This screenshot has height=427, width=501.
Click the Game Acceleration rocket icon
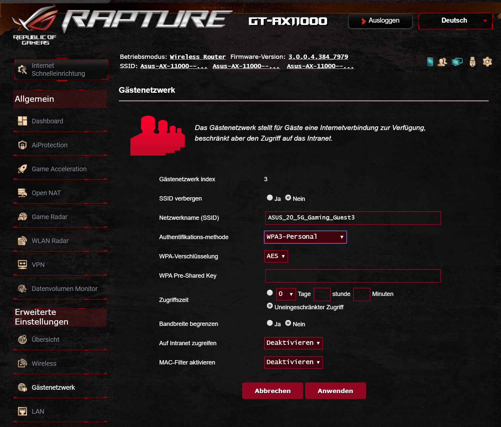pos(22,169)
